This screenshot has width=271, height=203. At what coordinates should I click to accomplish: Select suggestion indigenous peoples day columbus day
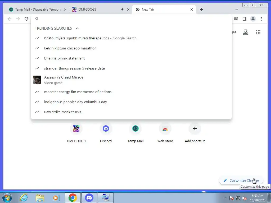pyautogui.click(x=131, y=102)
